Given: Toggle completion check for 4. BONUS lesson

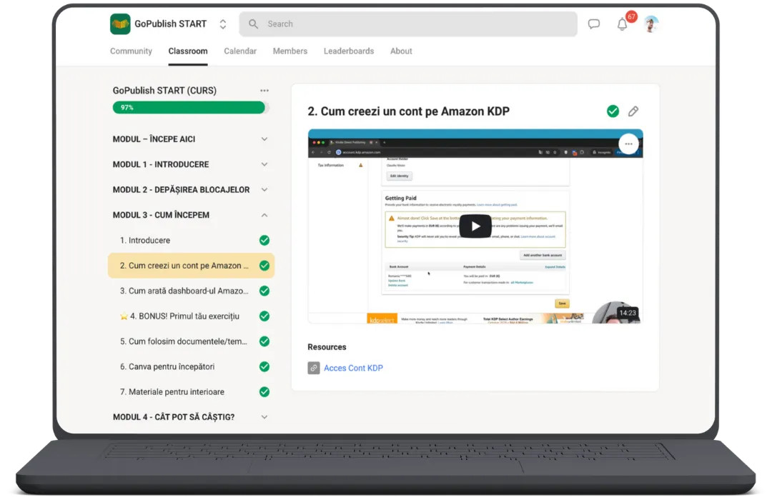Looking at the screenshot, I should coord(264,316).
